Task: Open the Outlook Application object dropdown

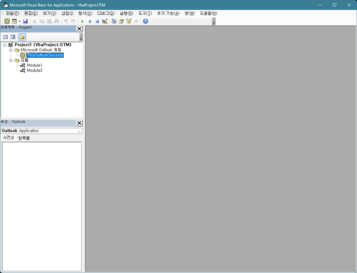Action: (79, 131)
